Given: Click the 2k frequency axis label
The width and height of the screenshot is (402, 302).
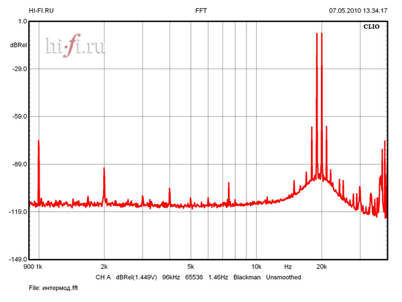Looking at the screenshot, I should click(x=104, y=267).
